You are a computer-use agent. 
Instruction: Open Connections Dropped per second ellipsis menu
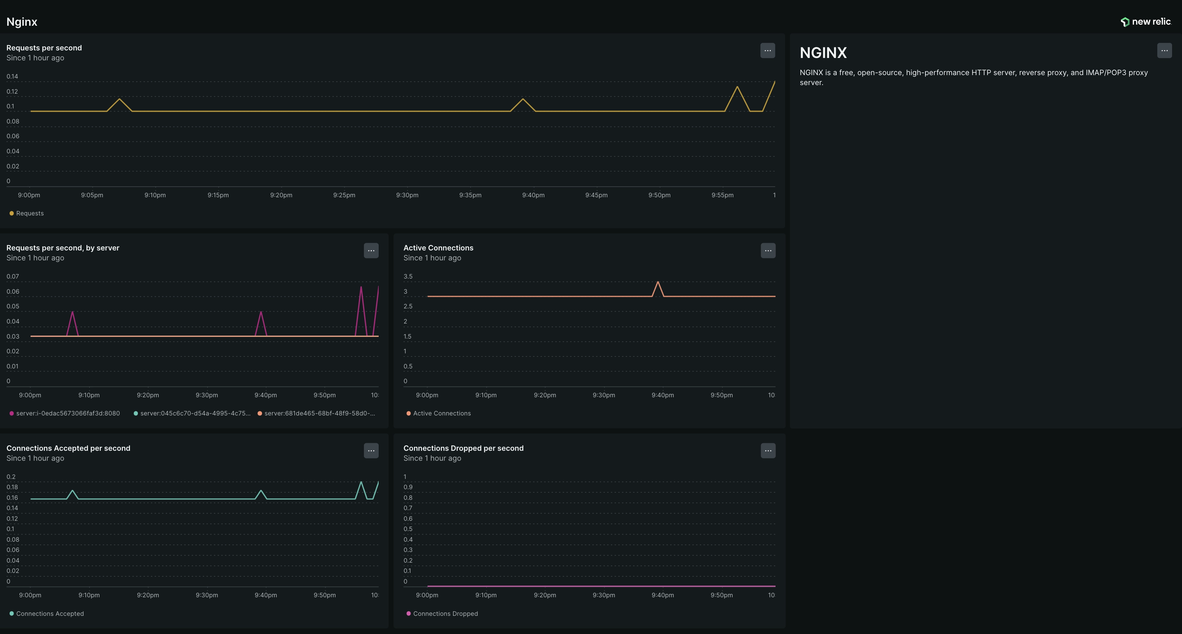tap(768, 451)
